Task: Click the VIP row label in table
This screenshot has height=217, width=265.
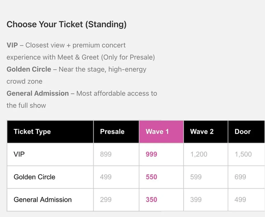Action: point(19,154)
